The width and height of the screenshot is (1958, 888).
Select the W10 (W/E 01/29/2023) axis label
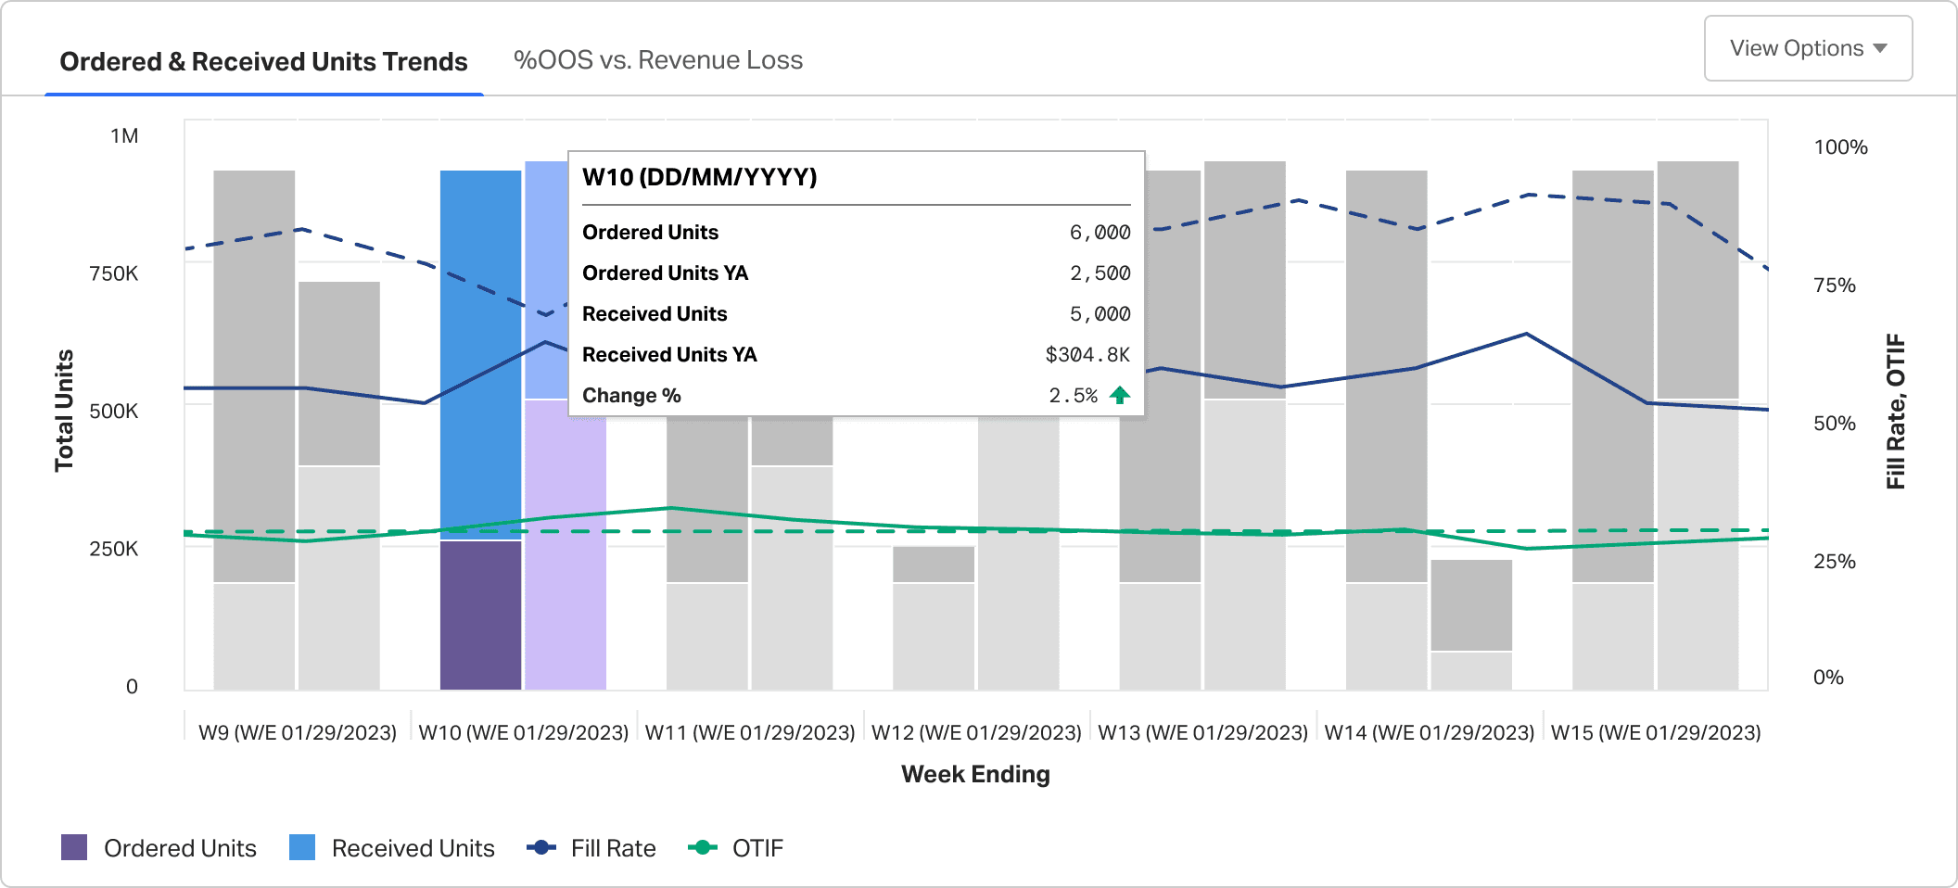pyautogui.click(x=524, y=732)
